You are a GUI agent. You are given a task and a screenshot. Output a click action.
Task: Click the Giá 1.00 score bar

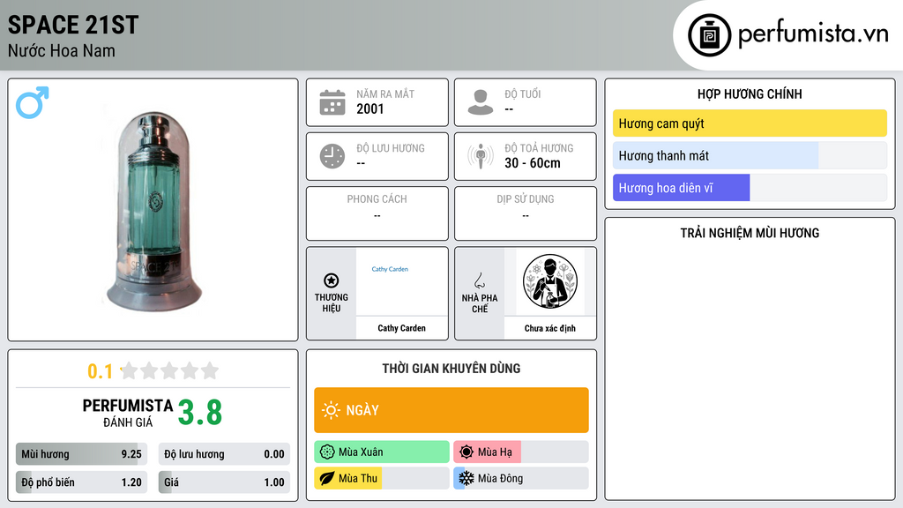(x=224, y=482)
